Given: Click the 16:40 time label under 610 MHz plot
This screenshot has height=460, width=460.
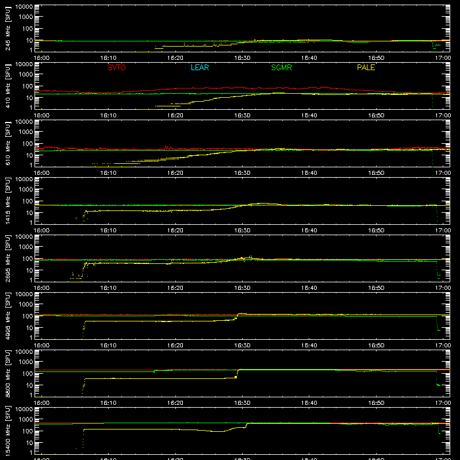Looking at the screenshot, I should [309, 173].
